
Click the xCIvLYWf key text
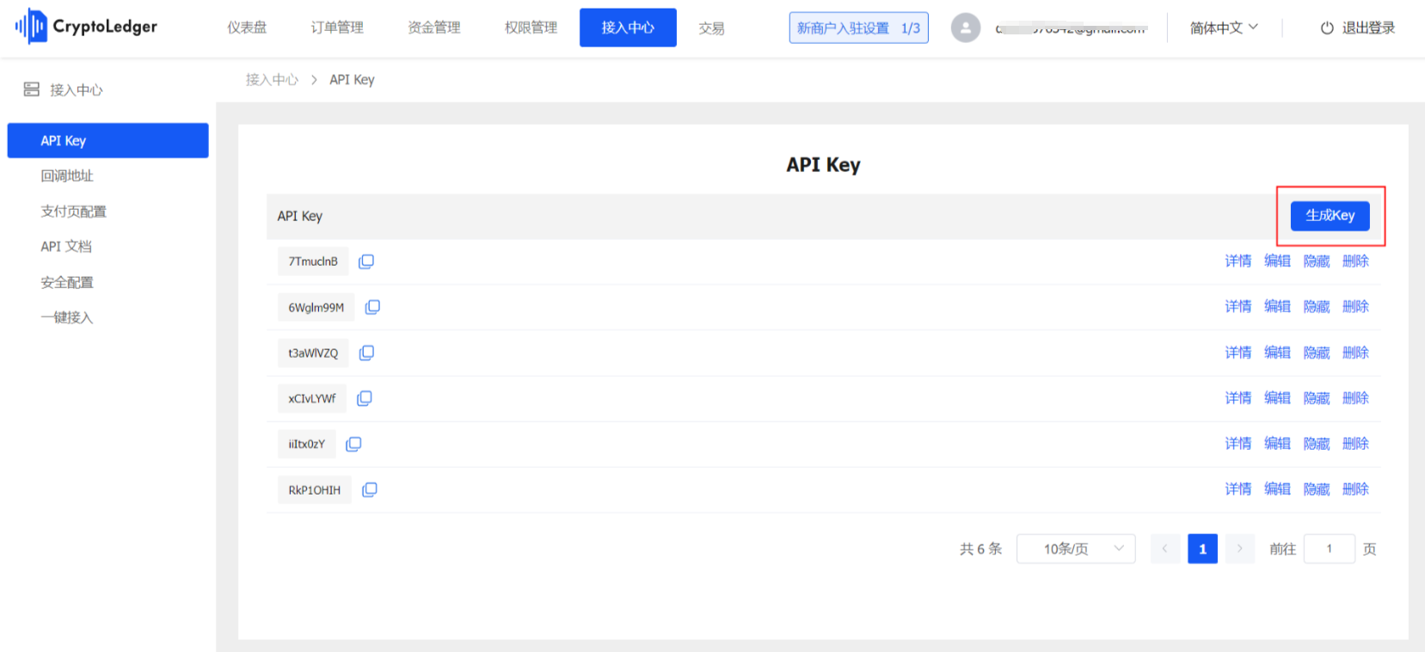(312, 398)
